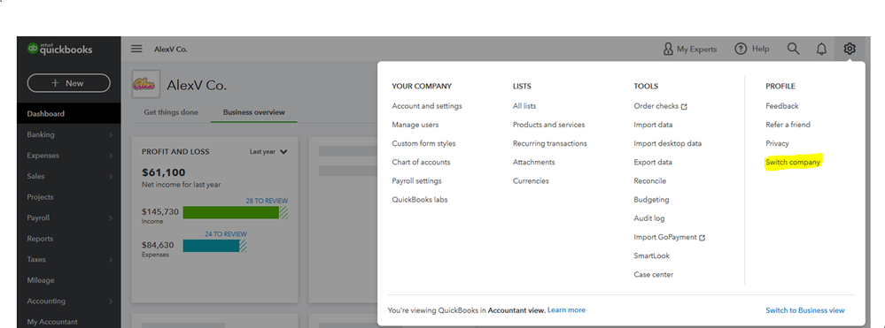Expand the Banking sidebar chevron
Image resolution: width=885 pixels, height=328 pixels.
point(111,134)
